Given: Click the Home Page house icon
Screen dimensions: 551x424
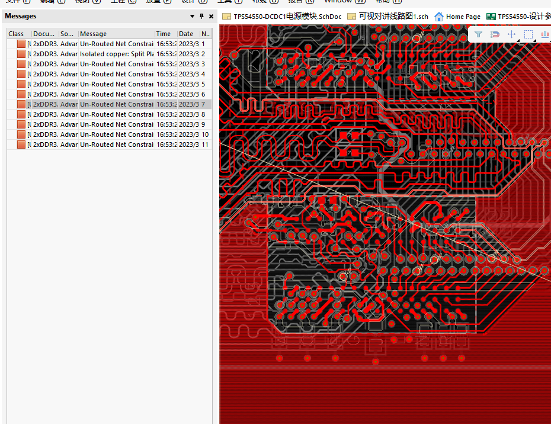Looking at the screenshot, I should pos(439,17).
